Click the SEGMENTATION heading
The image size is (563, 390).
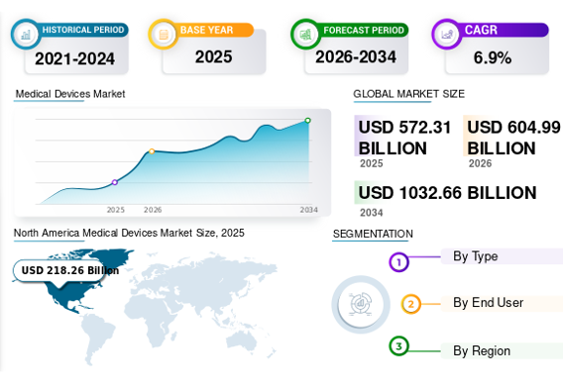(x=373, y=234)
